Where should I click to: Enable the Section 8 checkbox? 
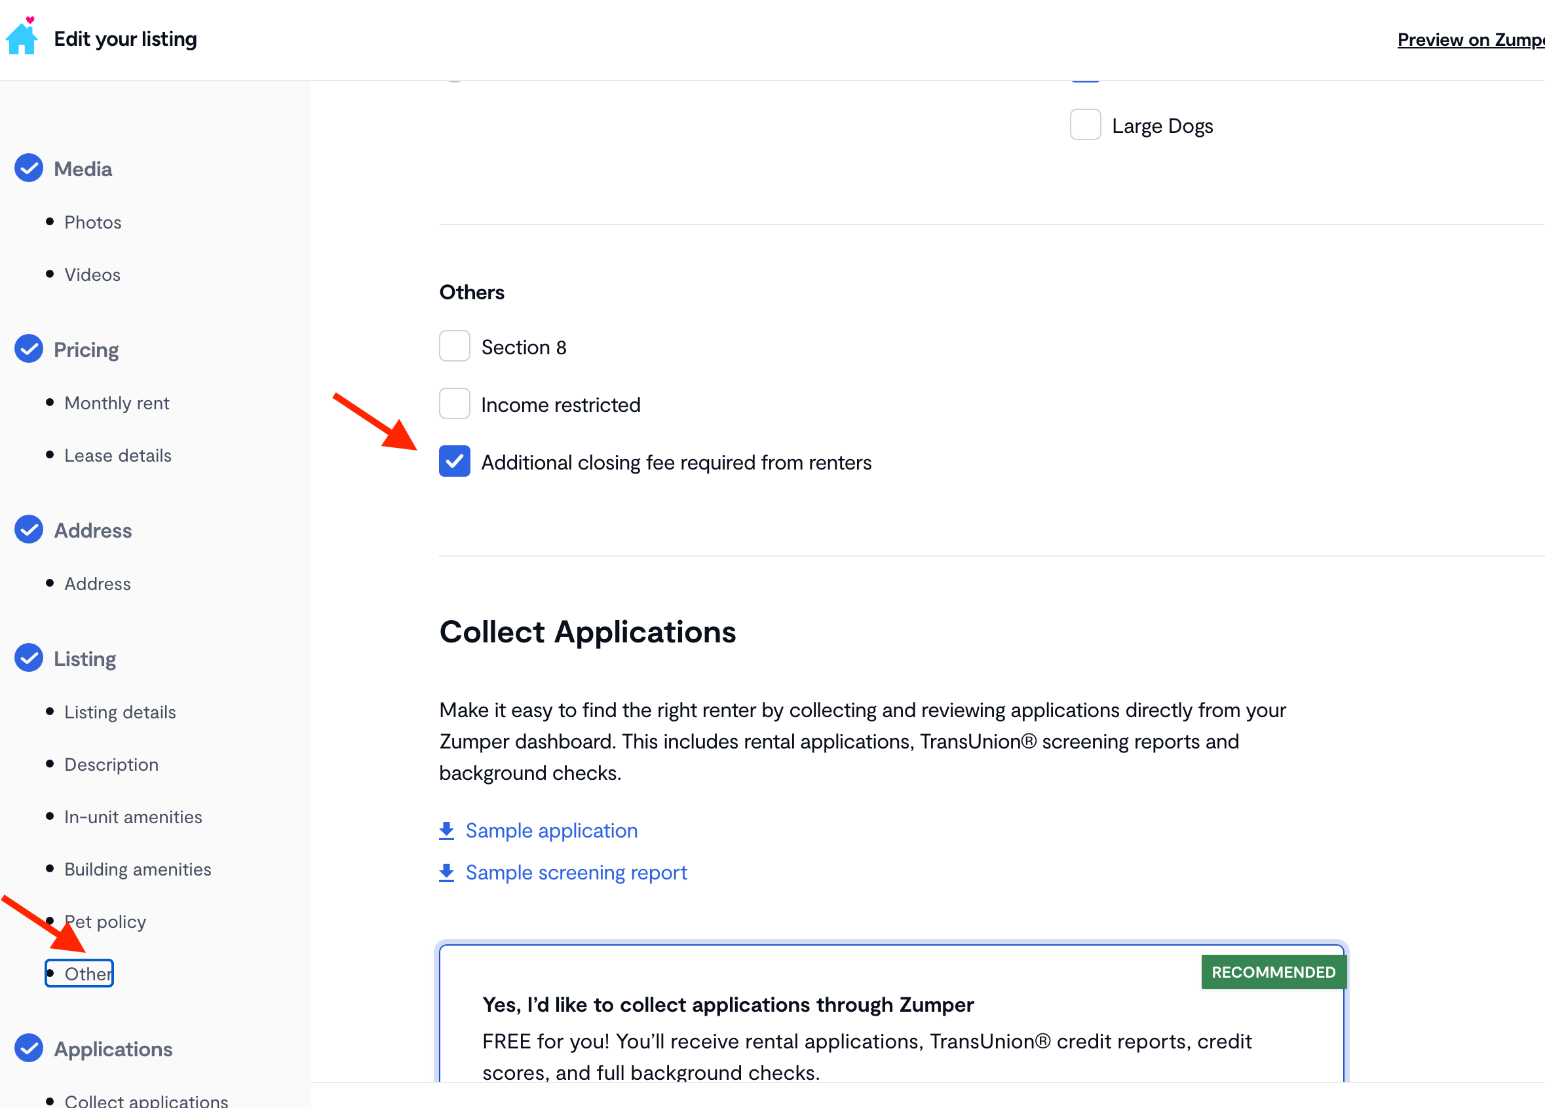454,346
